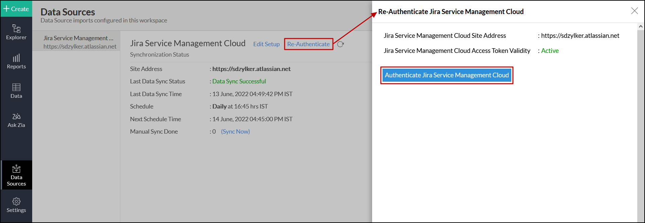Image resolution: width=645 pixels, height=223 pixels.
Task: Click the Ask Zia icon
Action: pos(16,117)
